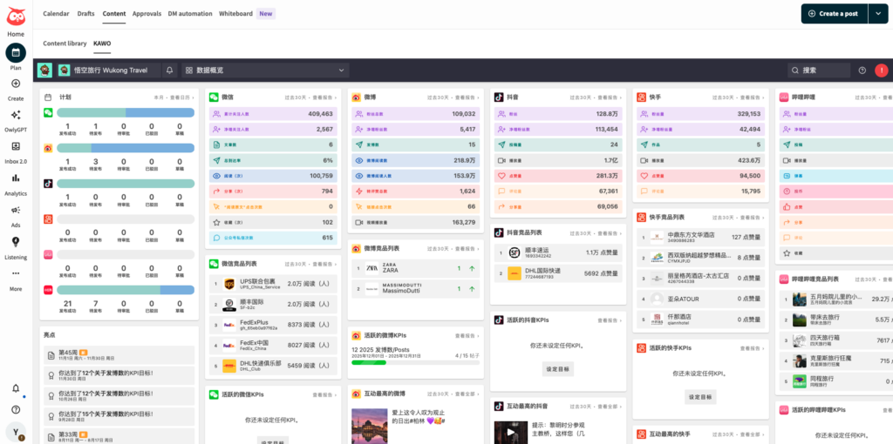
Task: Open the arrow beside Create a post
Action: (x=877, y=14)
